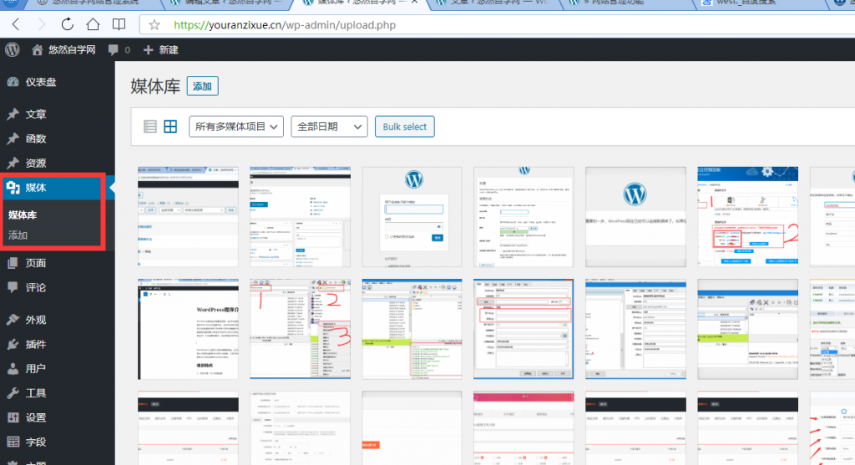
Task: Open the bookmarks book icon in toolbar
Action: (119, 24)
